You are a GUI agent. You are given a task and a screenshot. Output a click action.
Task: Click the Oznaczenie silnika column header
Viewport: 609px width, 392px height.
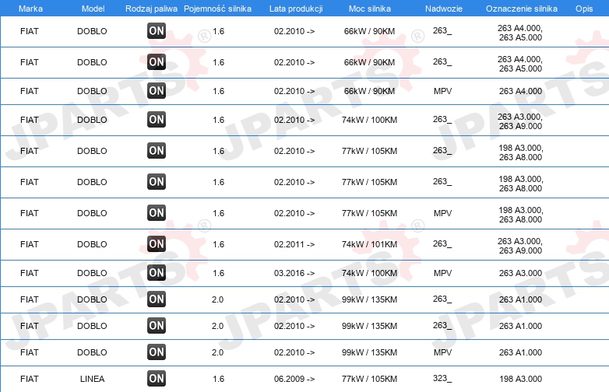coord(522,9)
